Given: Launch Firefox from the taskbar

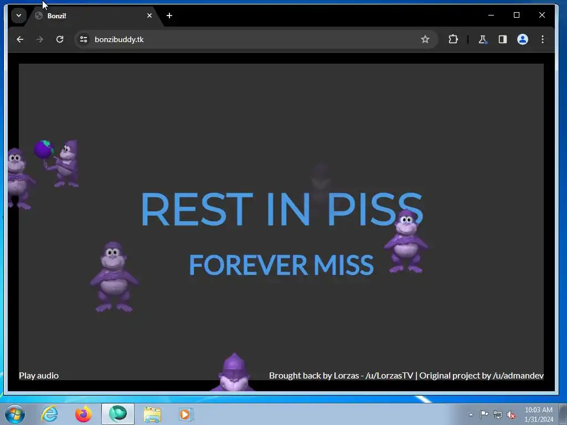Looking at the screenshot, I should pos(84,414).
